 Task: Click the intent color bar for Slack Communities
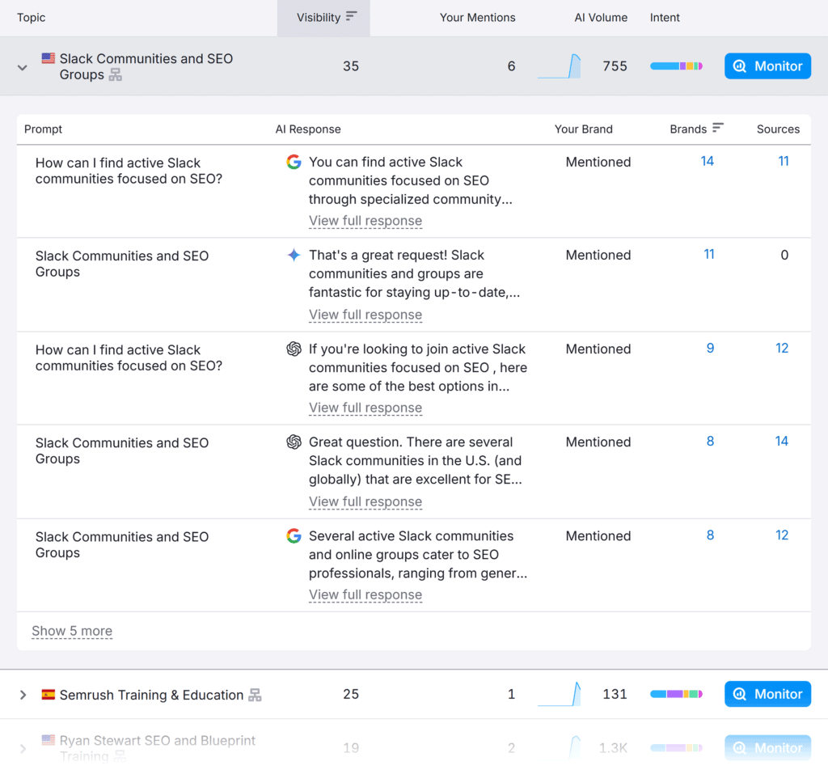[676, 66]
